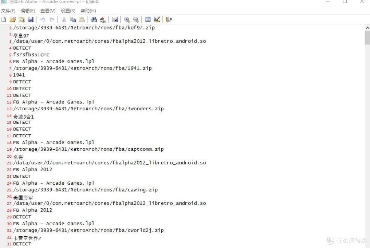
Task: Click DETECT on line 16
Action: click(x=22, y=129)
